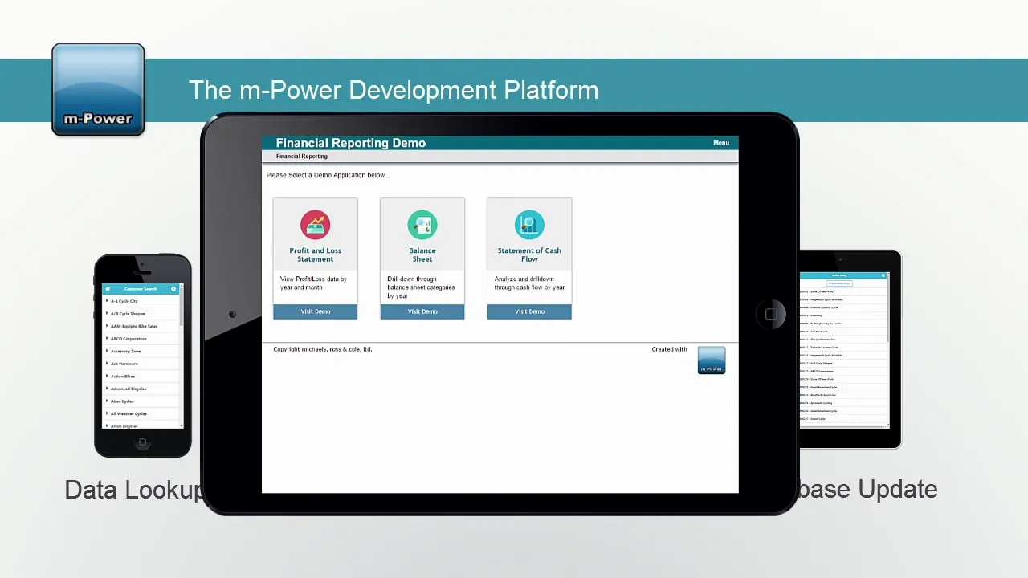Viewport: 1028px width, 578px height.
Task: Expand ABCO Corporation on the phone
Action: point(141,339)
